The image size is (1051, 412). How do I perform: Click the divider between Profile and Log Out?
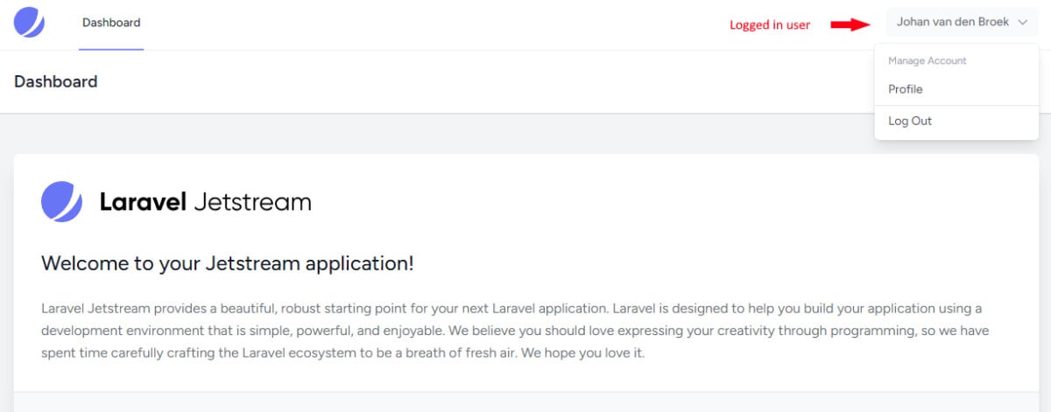click(956, 106)
